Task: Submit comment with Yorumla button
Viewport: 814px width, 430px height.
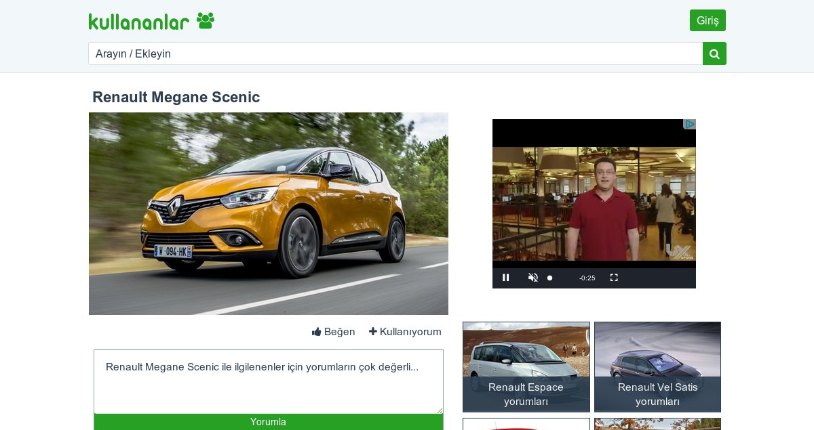Action: 269,422
